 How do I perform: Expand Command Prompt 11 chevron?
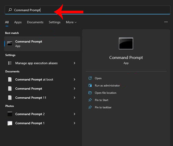click(74, 98)
